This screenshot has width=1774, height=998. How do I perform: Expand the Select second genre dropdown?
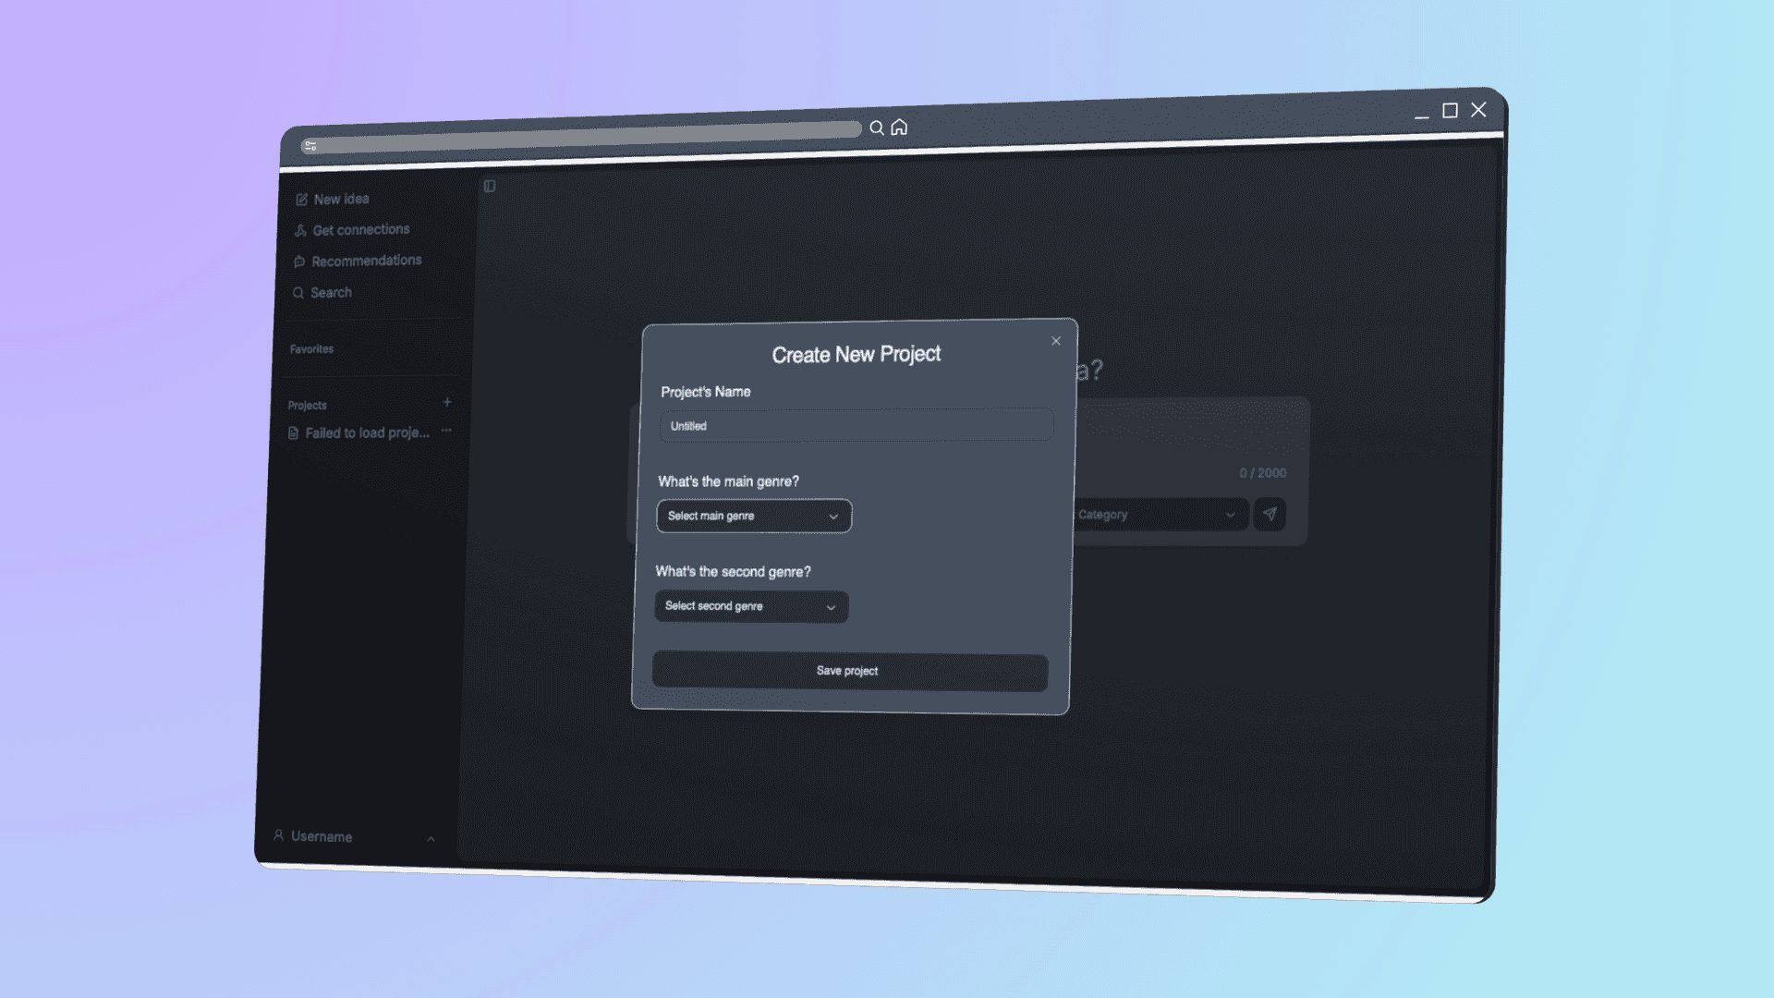click(x=752, y=605)
